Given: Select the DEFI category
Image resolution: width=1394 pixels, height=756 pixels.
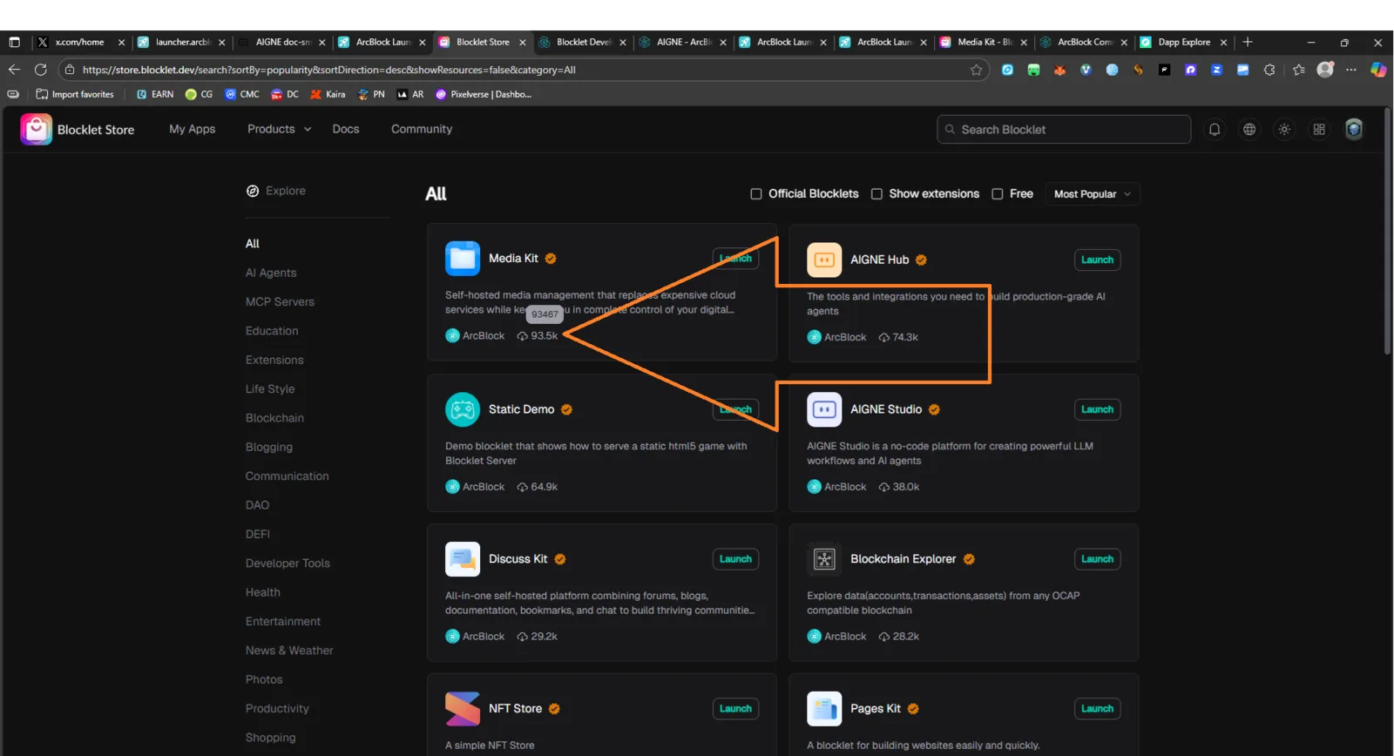Looking at the screenshot, I should [258, 534].
